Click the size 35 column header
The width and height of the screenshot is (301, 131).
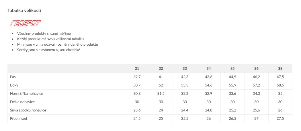pyautogui.click(x=232, y=69)
